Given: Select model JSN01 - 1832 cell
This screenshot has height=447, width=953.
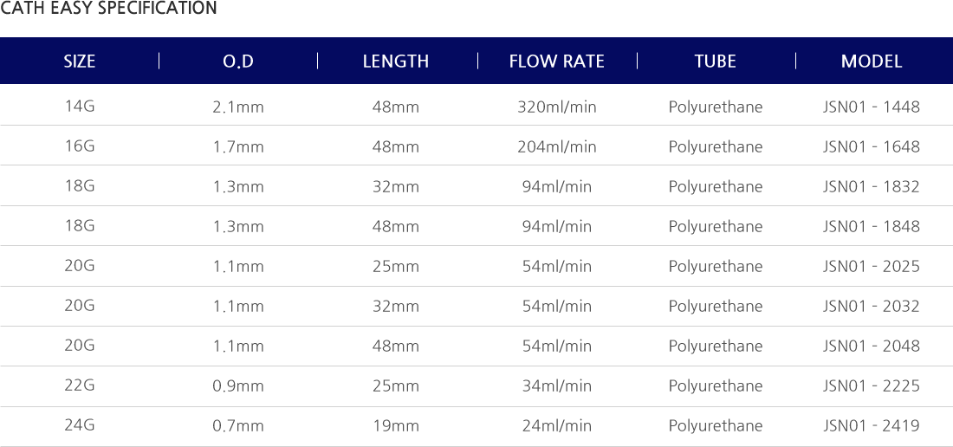Looking at the screenshot, I should (872, 186).
